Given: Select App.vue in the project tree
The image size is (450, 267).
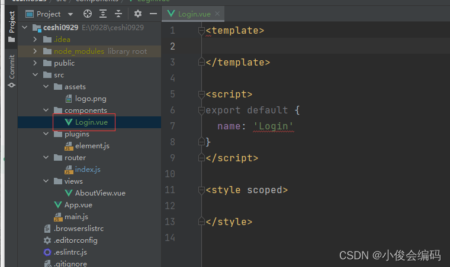Looking at the screenshot, I should pyautogui.click(x=78, y=205).
